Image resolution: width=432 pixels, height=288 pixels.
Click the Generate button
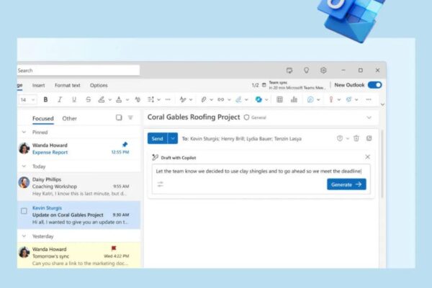(x=346, y=184)
